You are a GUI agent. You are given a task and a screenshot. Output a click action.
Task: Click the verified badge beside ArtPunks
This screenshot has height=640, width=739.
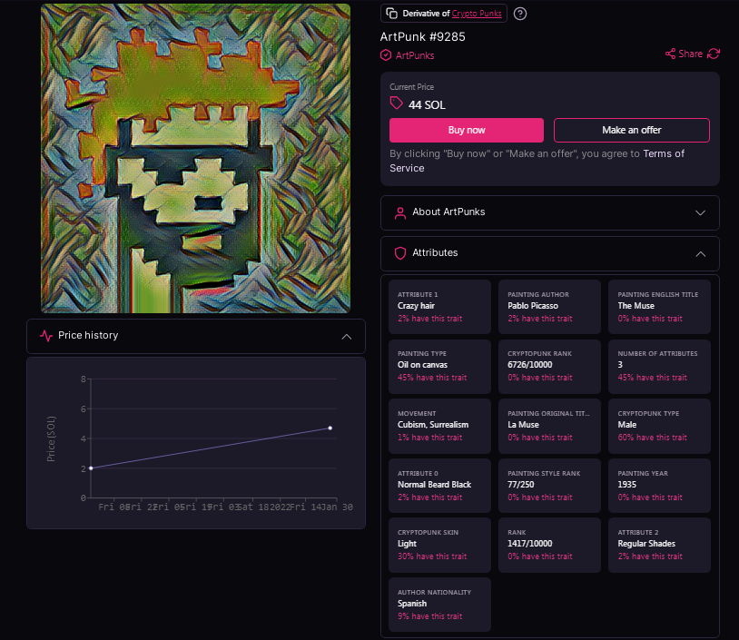386,55
